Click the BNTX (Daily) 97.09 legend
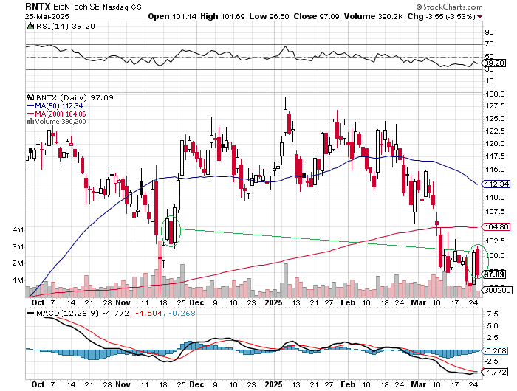517x391 pixels. (75, 97)
